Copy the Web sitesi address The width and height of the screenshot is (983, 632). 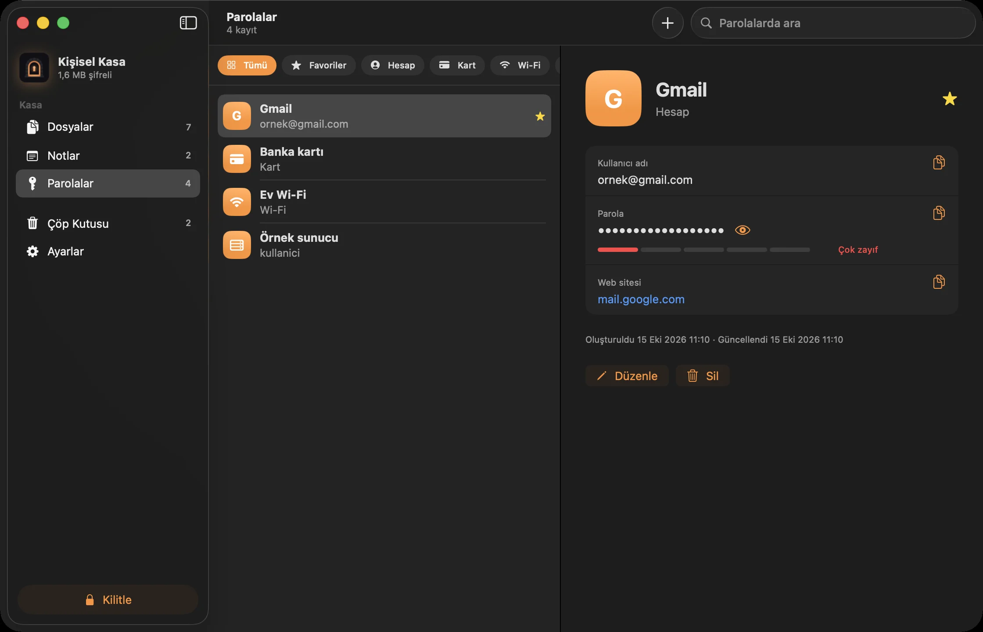(939, 282)
